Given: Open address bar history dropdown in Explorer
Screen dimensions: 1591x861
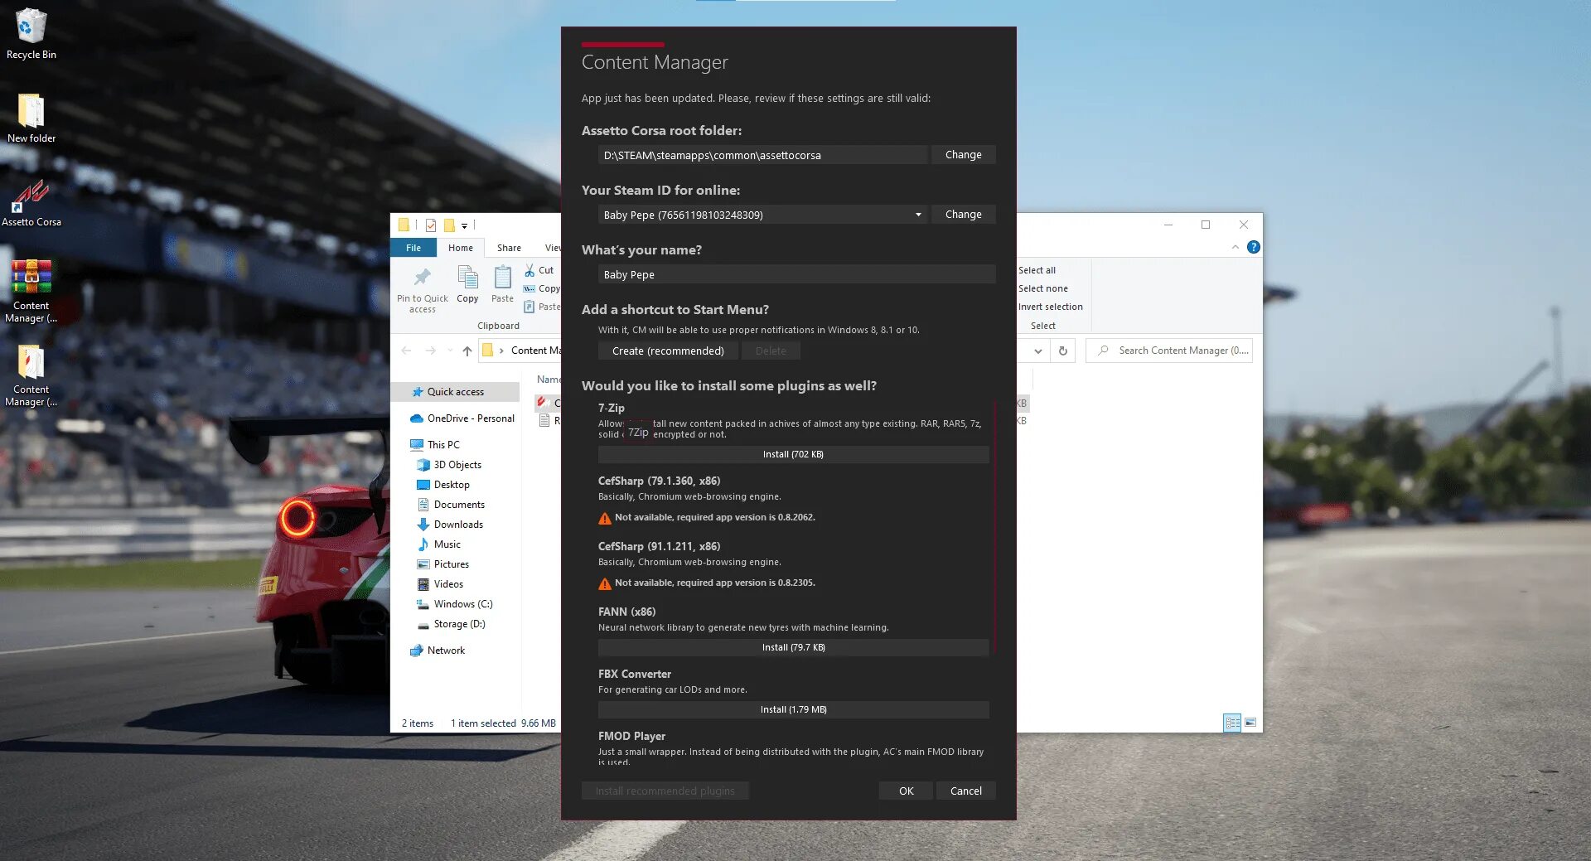Looking at the screenshot, I should tap(1037, 351).
